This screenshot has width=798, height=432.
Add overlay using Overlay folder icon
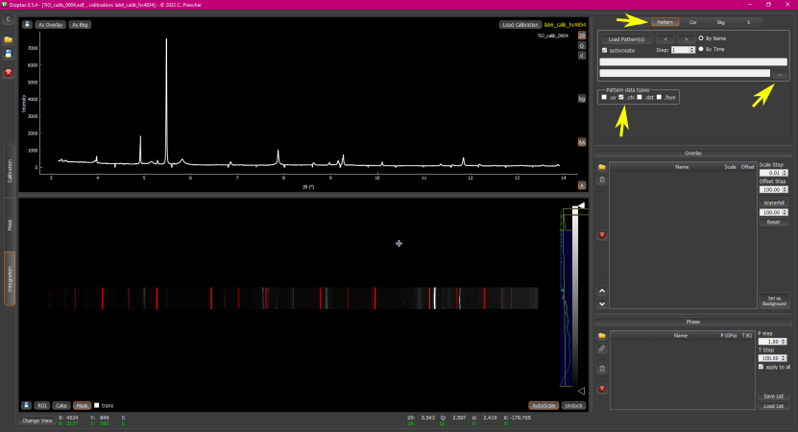pos(601,167)
